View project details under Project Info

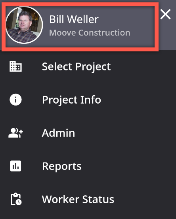88,100
